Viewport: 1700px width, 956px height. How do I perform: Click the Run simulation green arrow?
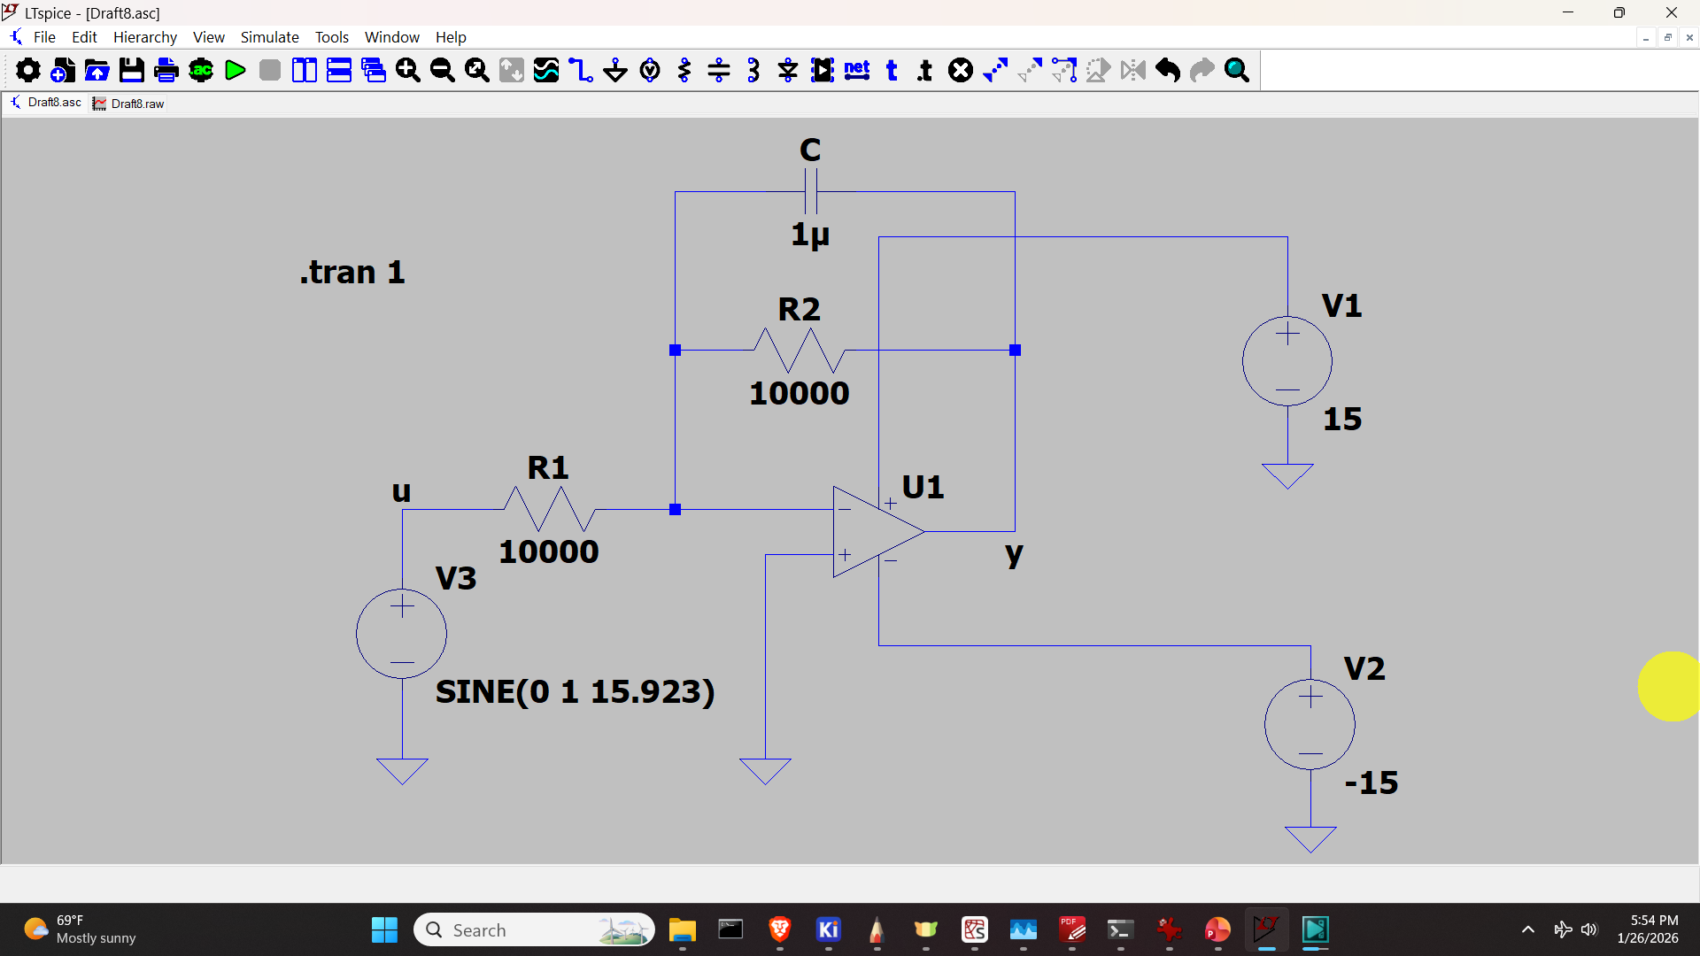pos(235,70)
